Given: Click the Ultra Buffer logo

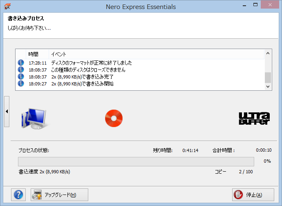Looking at the screenshot, I should click(x=254, y=119).
